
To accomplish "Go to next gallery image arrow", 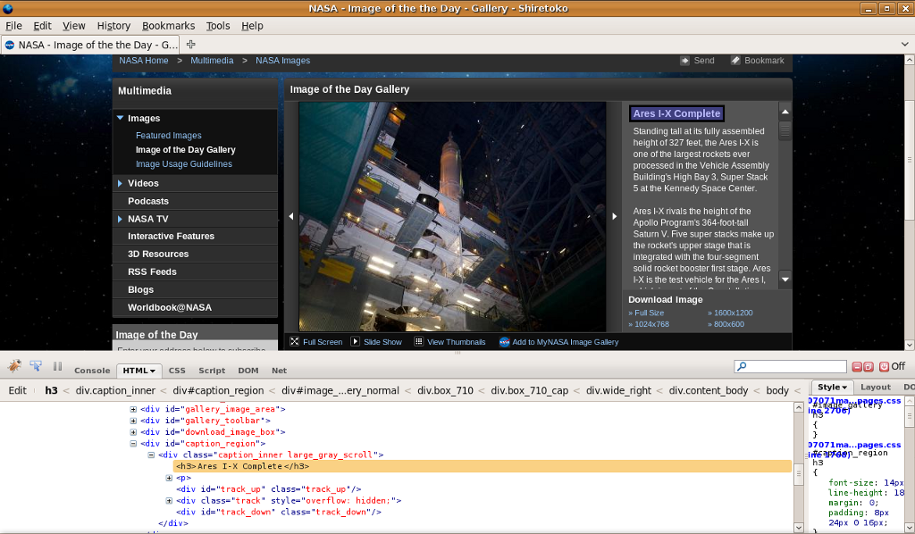I will 614,216.
